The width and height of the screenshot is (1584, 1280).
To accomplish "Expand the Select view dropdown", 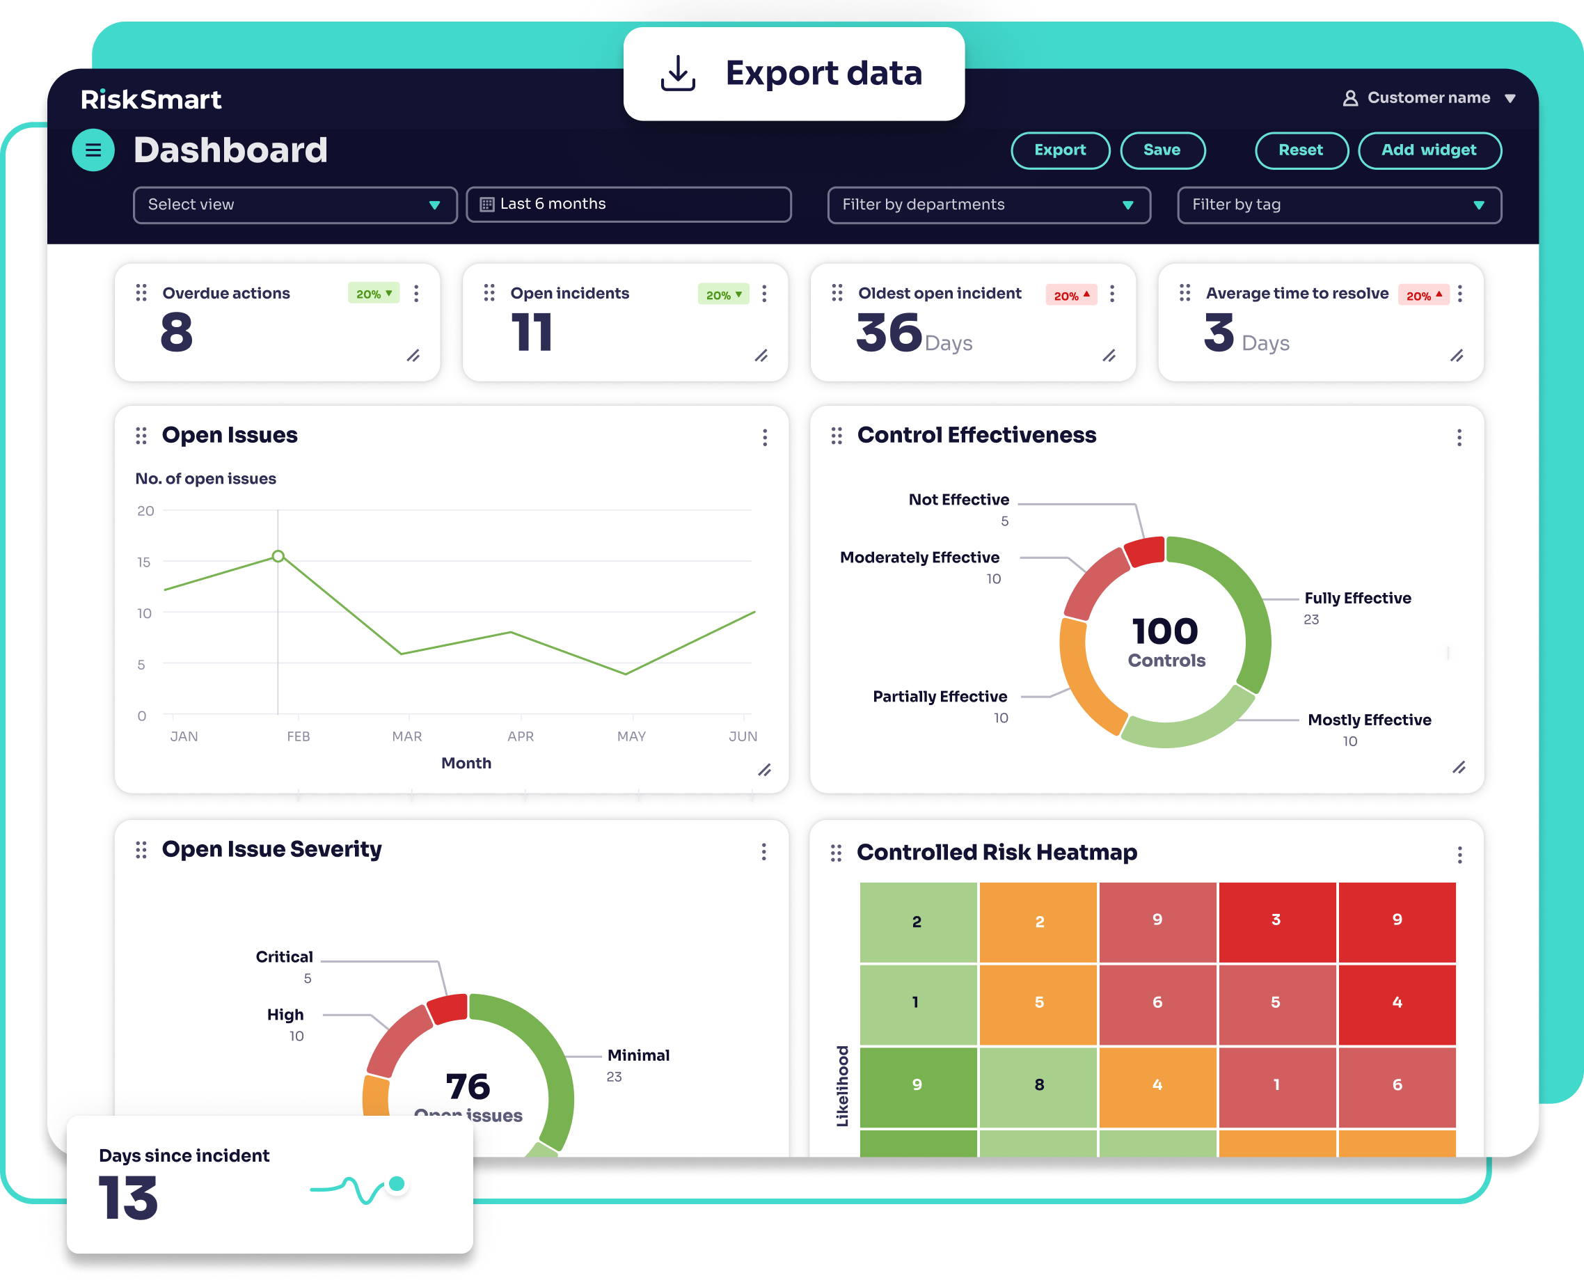I will 295,205.
